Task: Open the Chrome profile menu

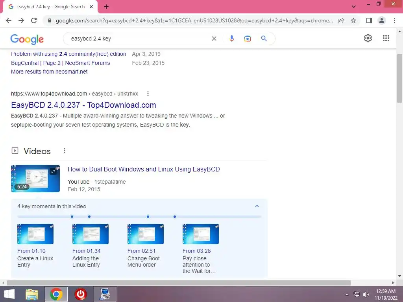Action: [x=382, y=20]
